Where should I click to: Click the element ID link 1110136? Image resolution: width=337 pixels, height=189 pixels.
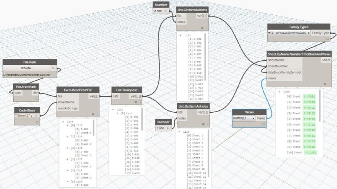tap(309, 136)
